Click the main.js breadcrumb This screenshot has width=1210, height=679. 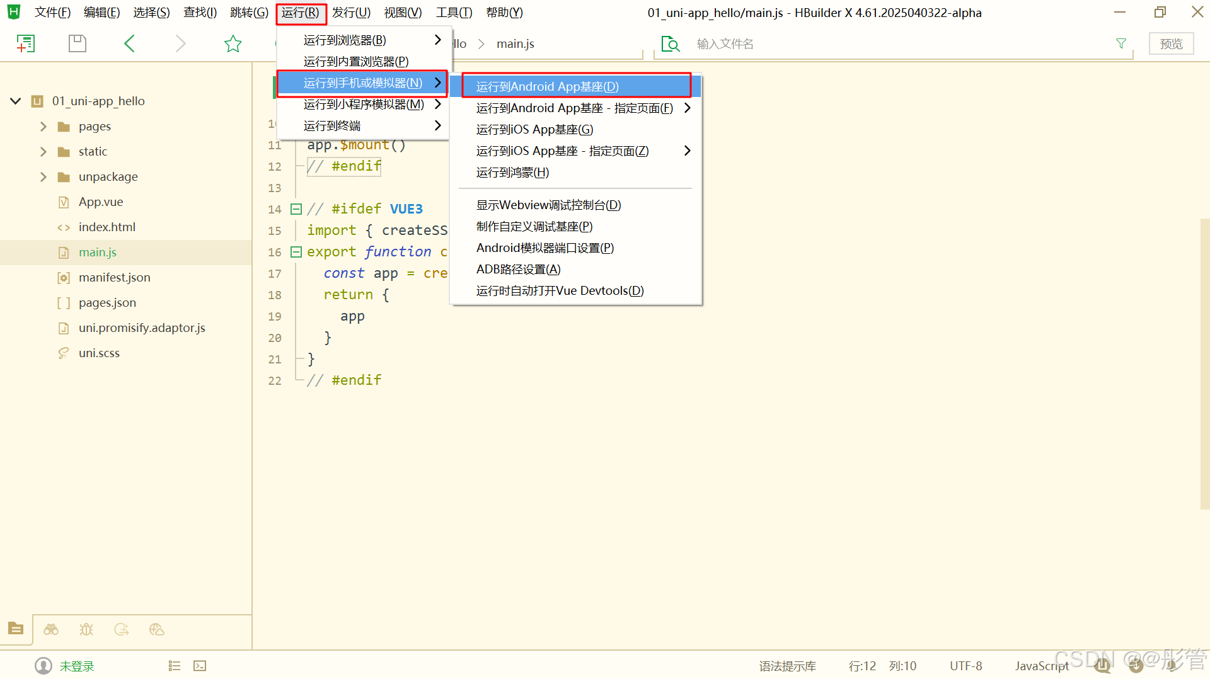point(515,43)
